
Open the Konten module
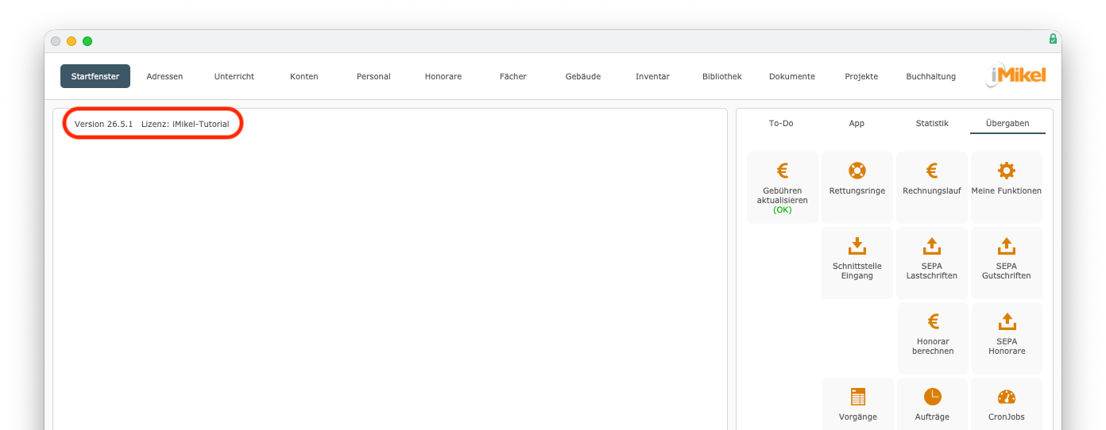(304, 76)
